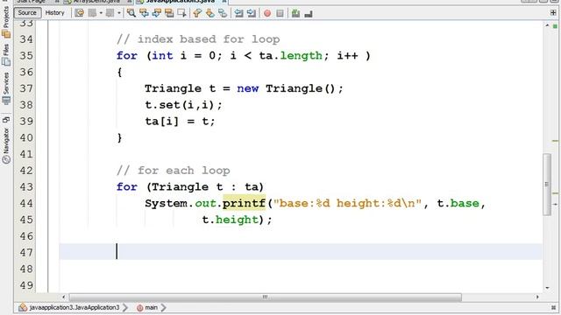
Task: Switch to History view
Action: point(54,13)
